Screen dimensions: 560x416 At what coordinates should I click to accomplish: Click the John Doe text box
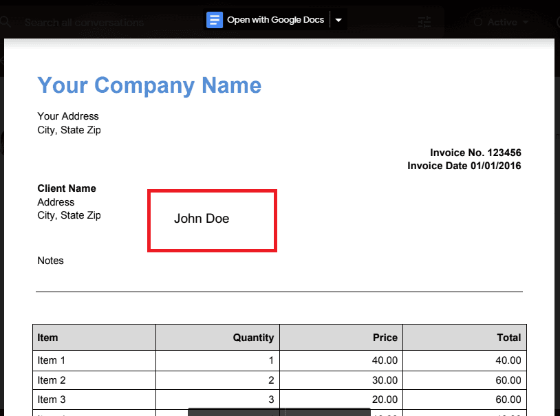[212, 220]
